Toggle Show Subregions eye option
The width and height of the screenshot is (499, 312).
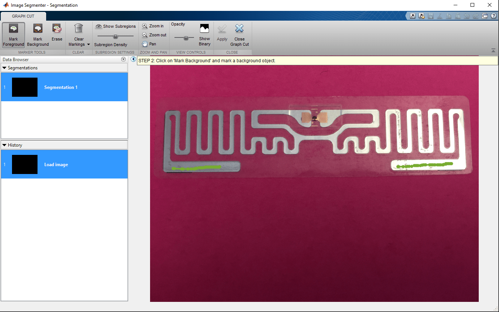tap(116, 26)
